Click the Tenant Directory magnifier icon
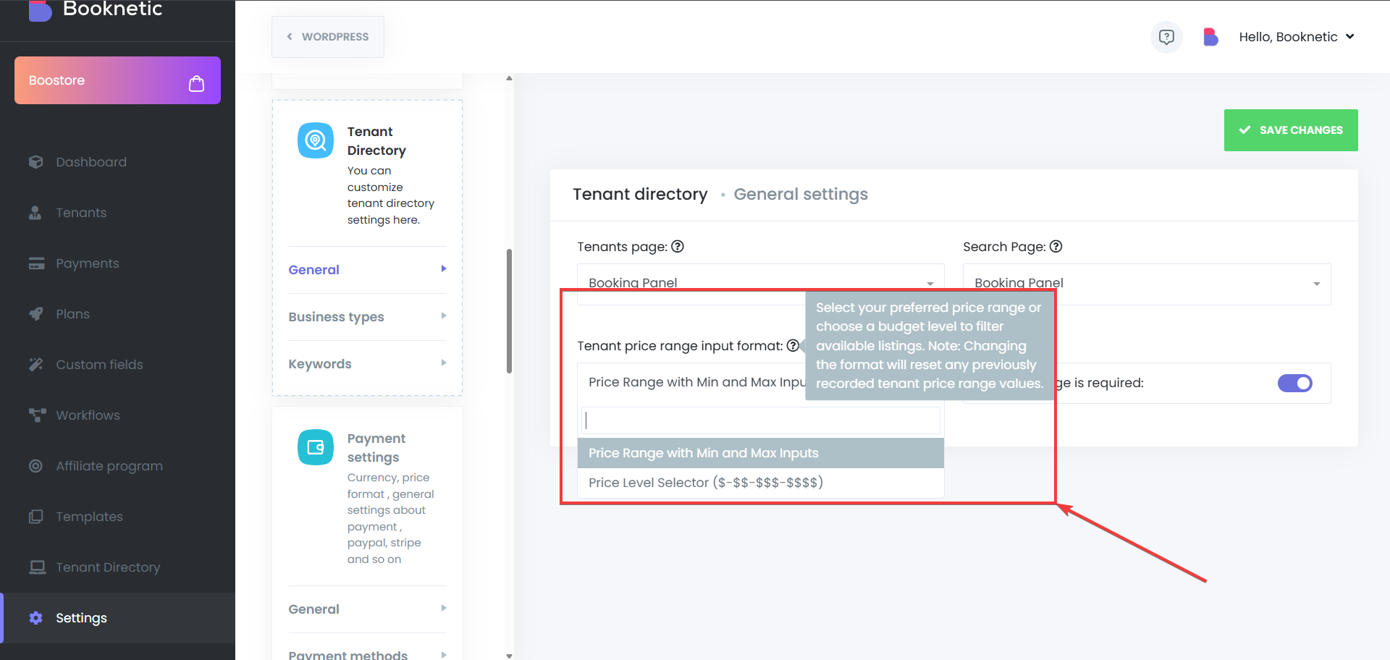Viewport: 1390px width, 660px height. [316, 140]
